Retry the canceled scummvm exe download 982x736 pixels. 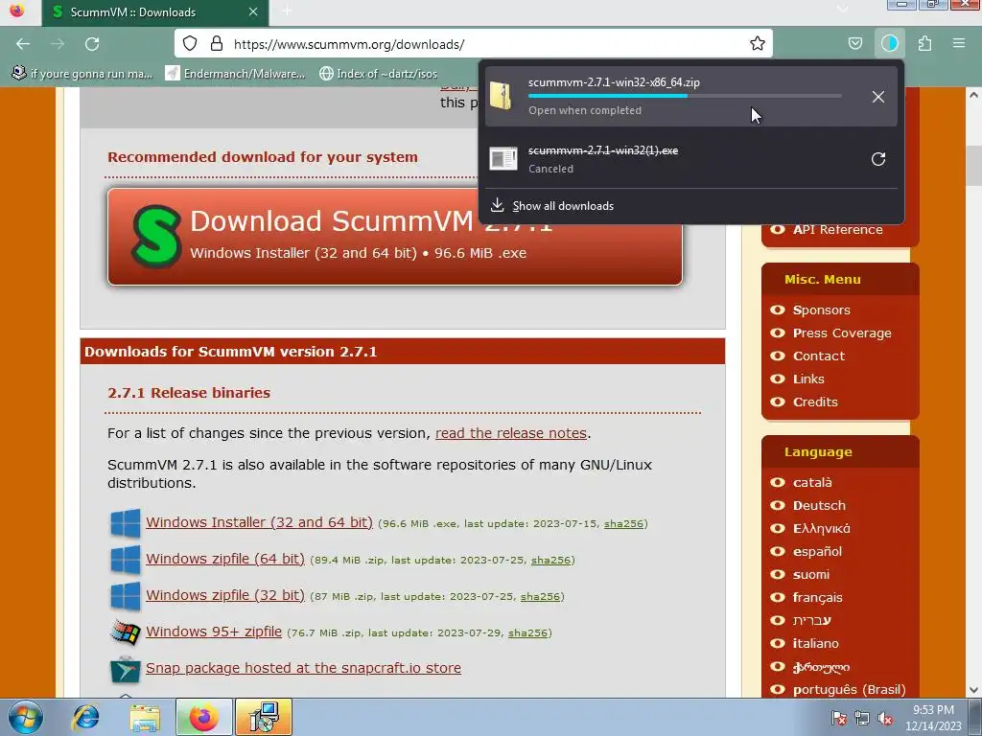878,159
